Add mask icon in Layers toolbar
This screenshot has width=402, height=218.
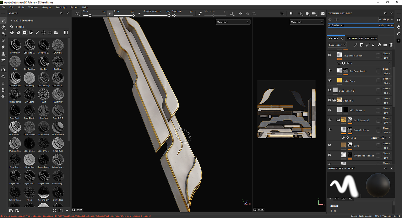[x=361, y=45]
